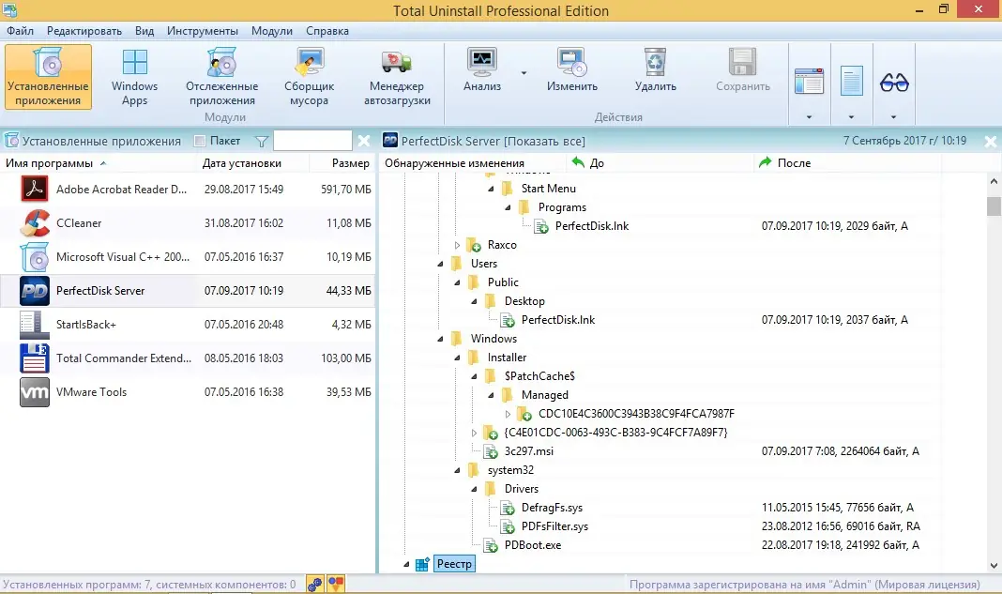Open the junk collector module
Screen dimensions: 1002x594
pyautogui.click(x=309, y=77)
